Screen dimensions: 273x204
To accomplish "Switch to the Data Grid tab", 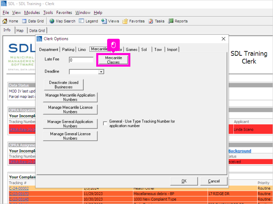I will click(37, 31).
